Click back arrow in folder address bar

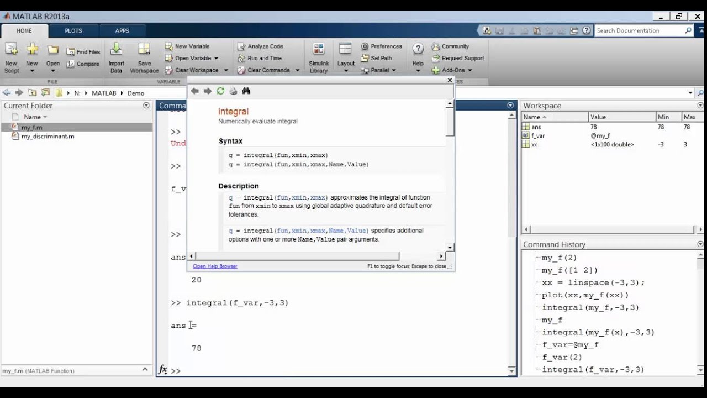pos(7,93)
